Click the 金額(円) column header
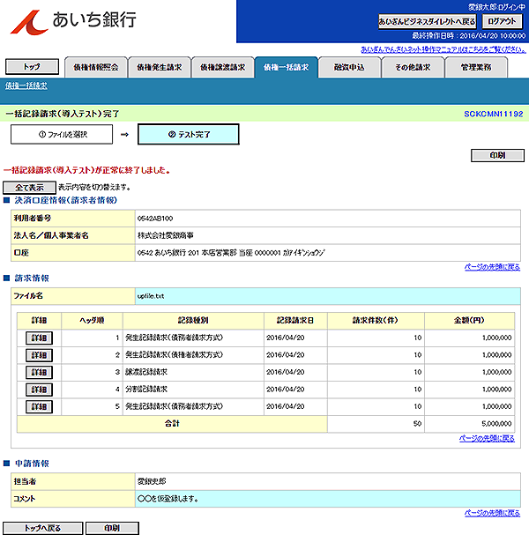The image size is (529, 542). [469, 321]
